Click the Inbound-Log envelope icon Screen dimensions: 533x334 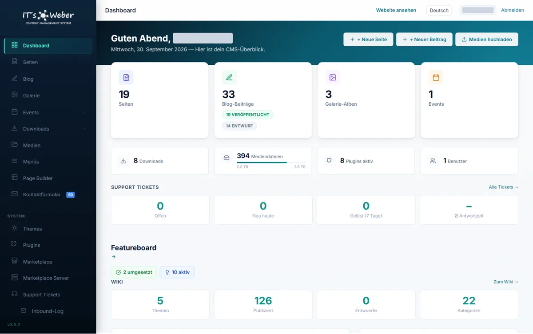point(24,311)
